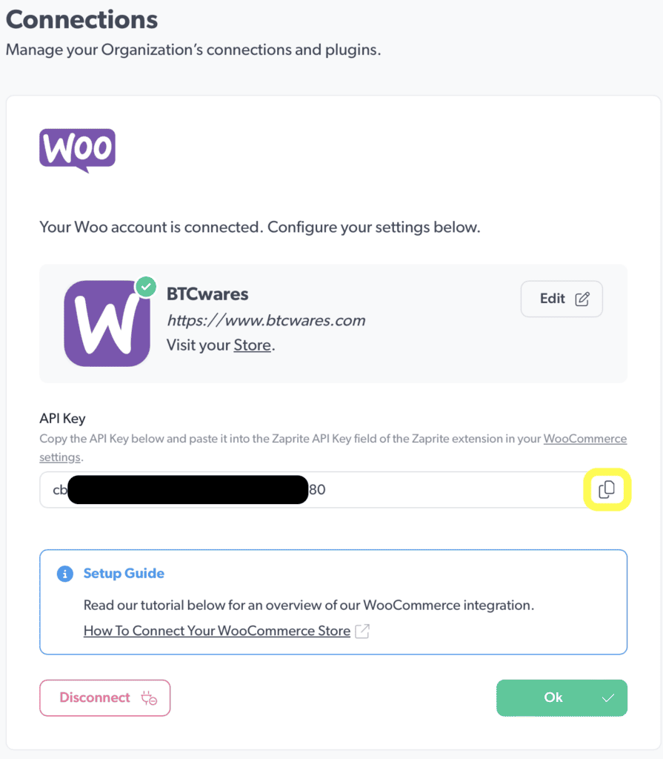Click the unplug icon on Disconnect
Screen dimensions: 663x759
[x=149, y=698]
